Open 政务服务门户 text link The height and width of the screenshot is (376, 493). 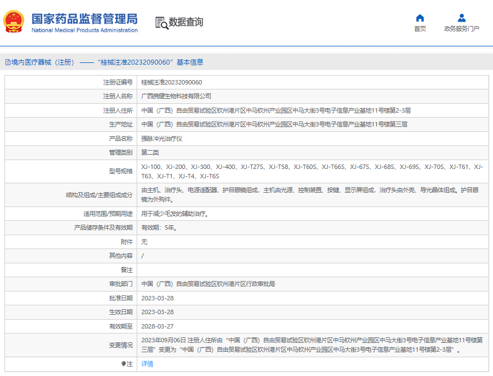point(461,29)
